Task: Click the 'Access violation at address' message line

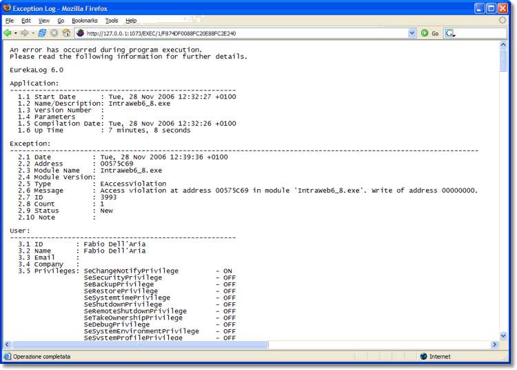Action: (289, 191)
